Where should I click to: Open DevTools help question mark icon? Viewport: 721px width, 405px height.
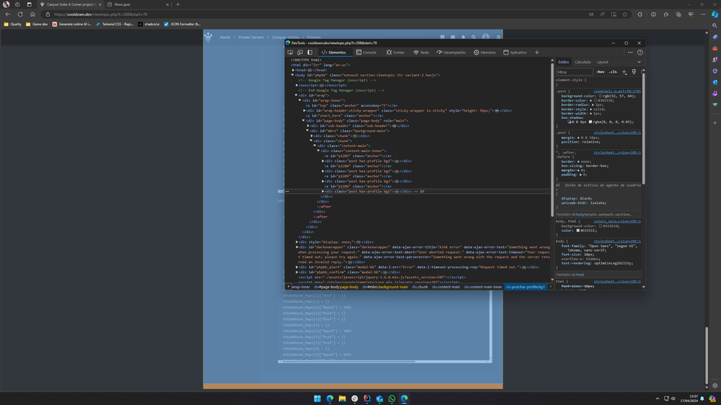coord(640,53)
